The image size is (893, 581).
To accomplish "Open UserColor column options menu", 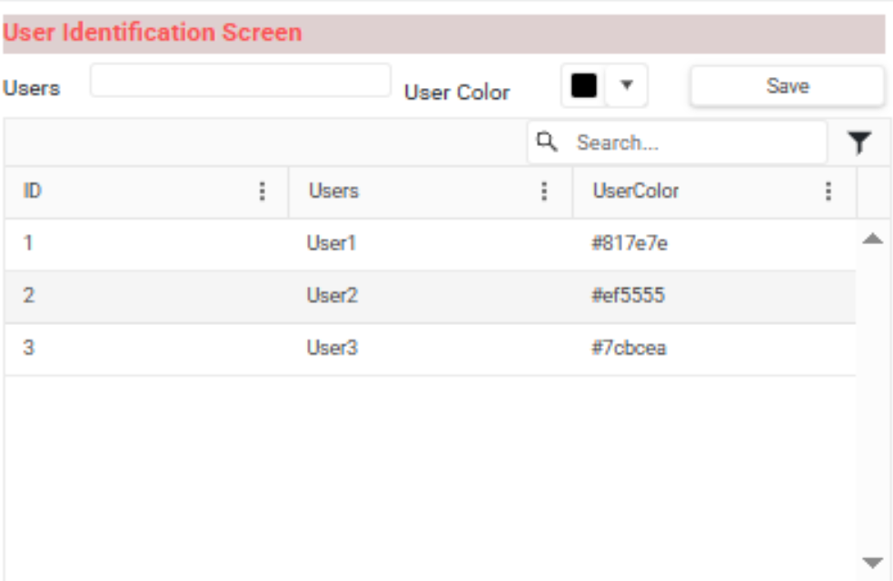I will [829, 192].
